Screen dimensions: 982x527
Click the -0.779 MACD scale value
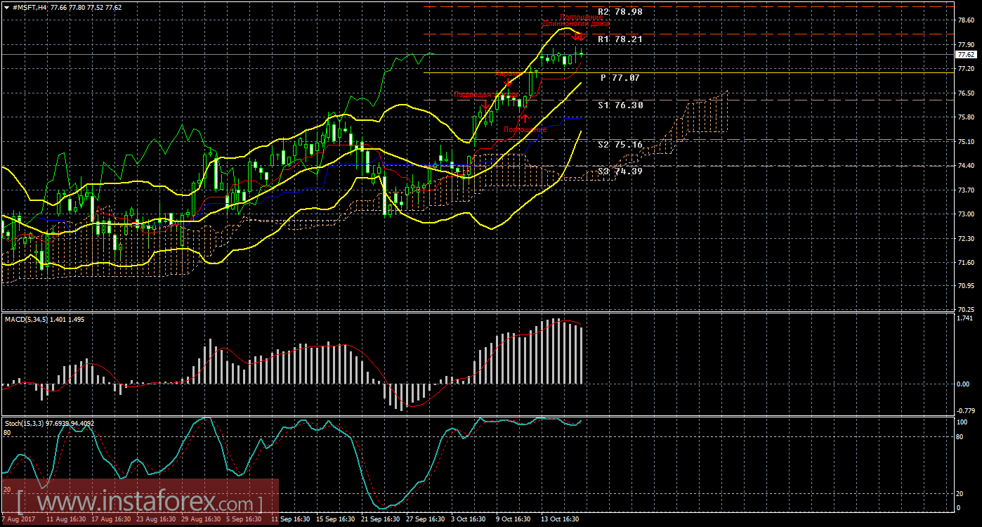click(967, 410)
